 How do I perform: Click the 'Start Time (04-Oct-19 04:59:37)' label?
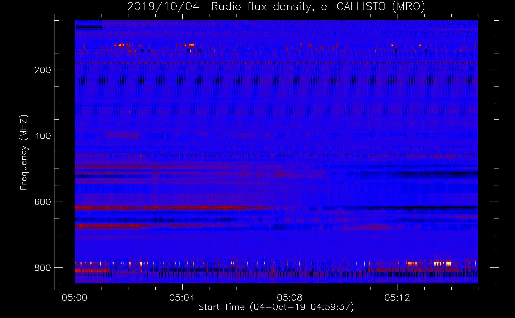click(276, 307)
